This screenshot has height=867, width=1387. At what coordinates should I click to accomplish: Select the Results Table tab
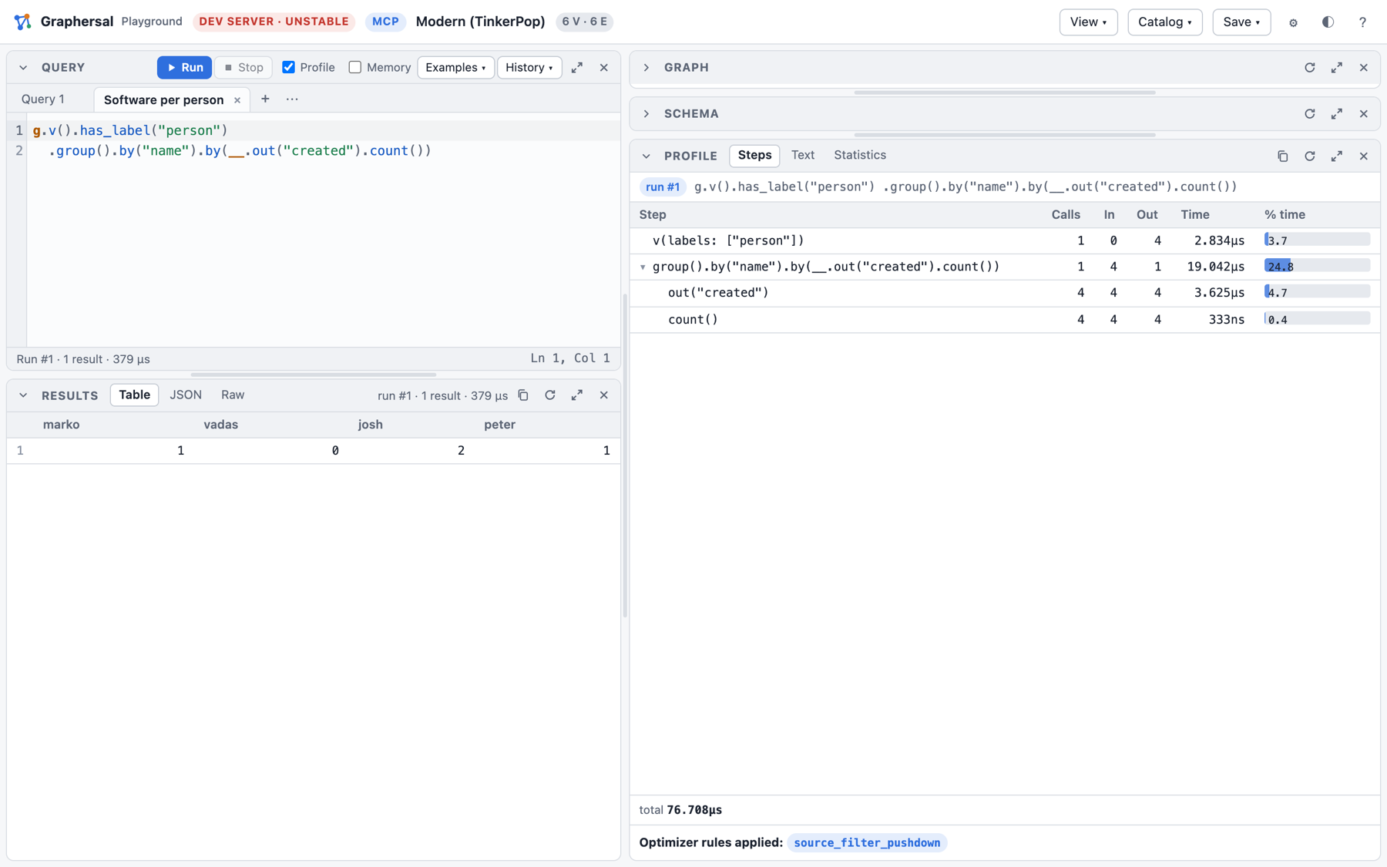coord(134,395)
